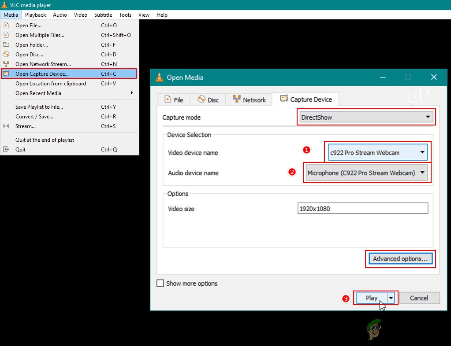Click the VLC cone icon in Open Media dialog
The height and width of the screenshot is (346, 451).
tap(159, 77)
